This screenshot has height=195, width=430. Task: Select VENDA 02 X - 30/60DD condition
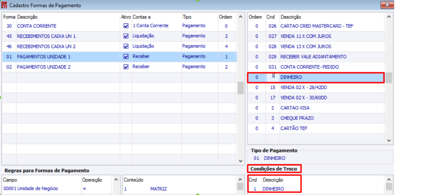316,97
